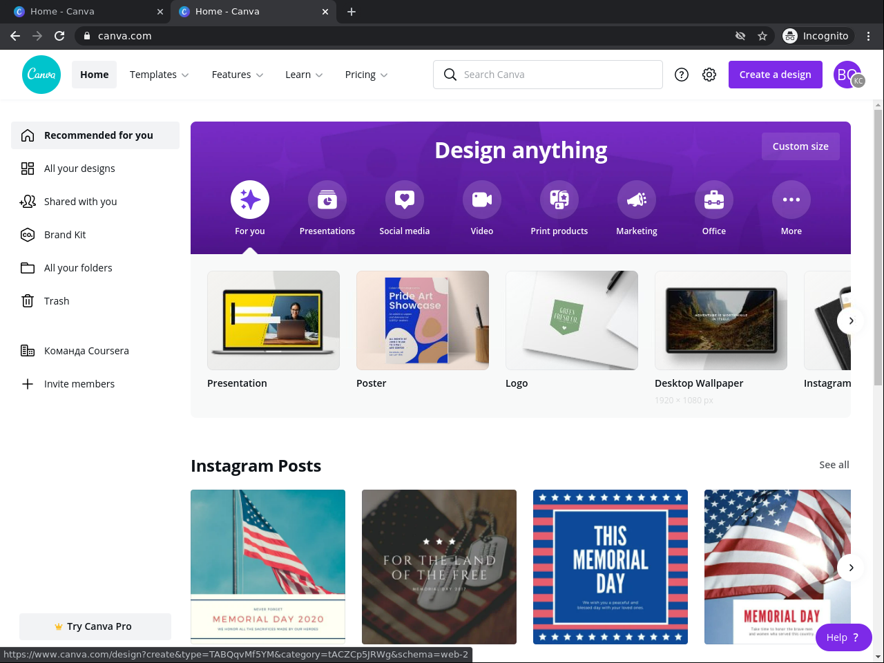Viewport: 884px width, 663px height.
Task: Open the Help button
Action: click(843, 637)
